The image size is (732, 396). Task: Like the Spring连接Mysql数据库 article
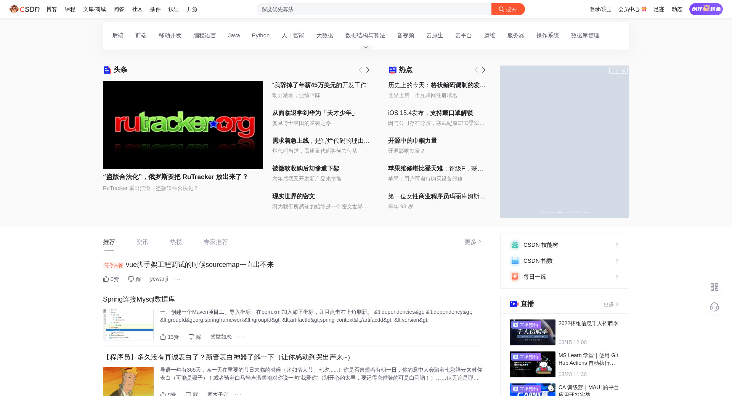(x=169, y=337)
